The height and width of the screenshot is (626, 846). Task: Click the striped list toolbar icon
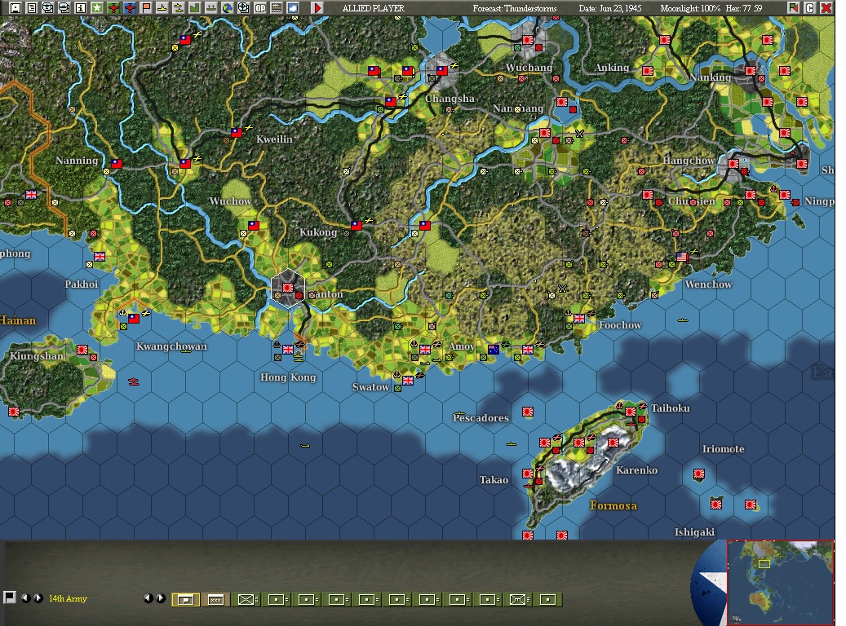pyautogui.click(x=277, y=7)
